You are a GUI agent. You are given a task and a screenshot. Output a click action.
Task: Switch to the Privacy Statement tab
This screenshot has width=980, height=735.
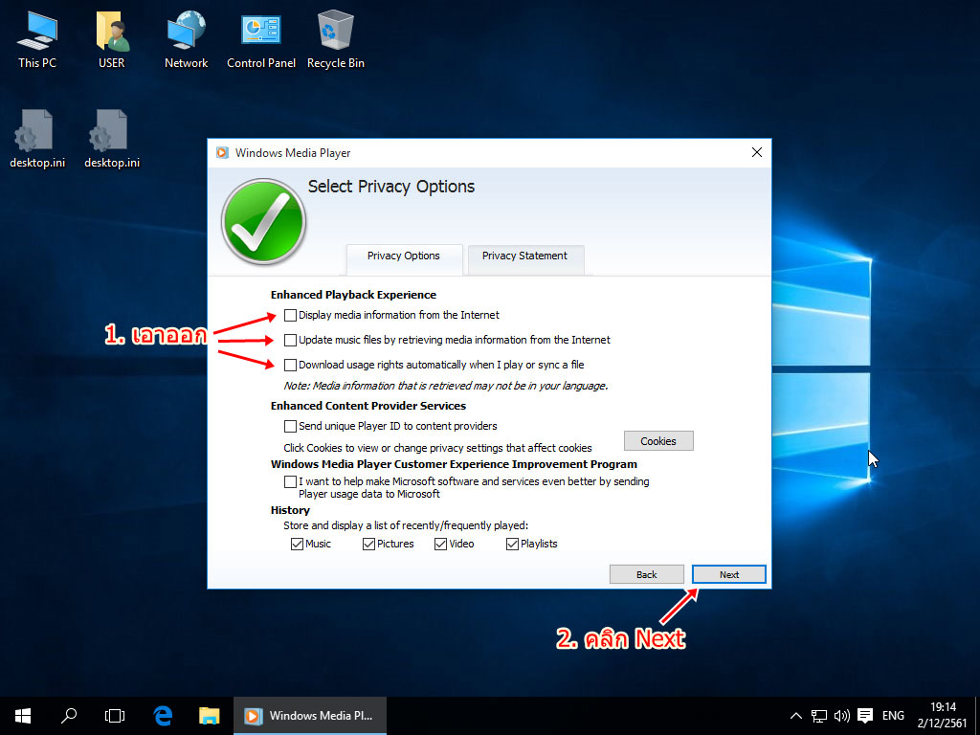524,256
